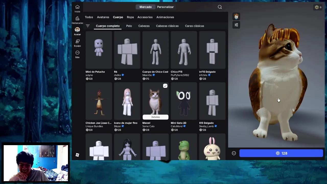Select the Accesorios category
Viewport: 327px width, 184px height.
pos(145,17)
